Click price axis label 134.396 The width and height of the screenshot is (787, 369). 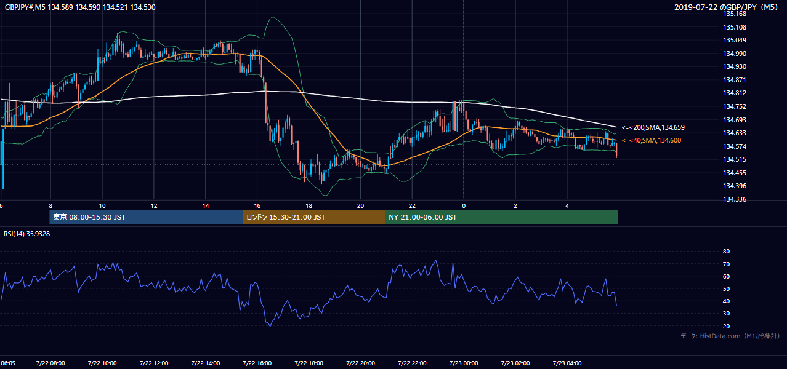pos(735,186)
